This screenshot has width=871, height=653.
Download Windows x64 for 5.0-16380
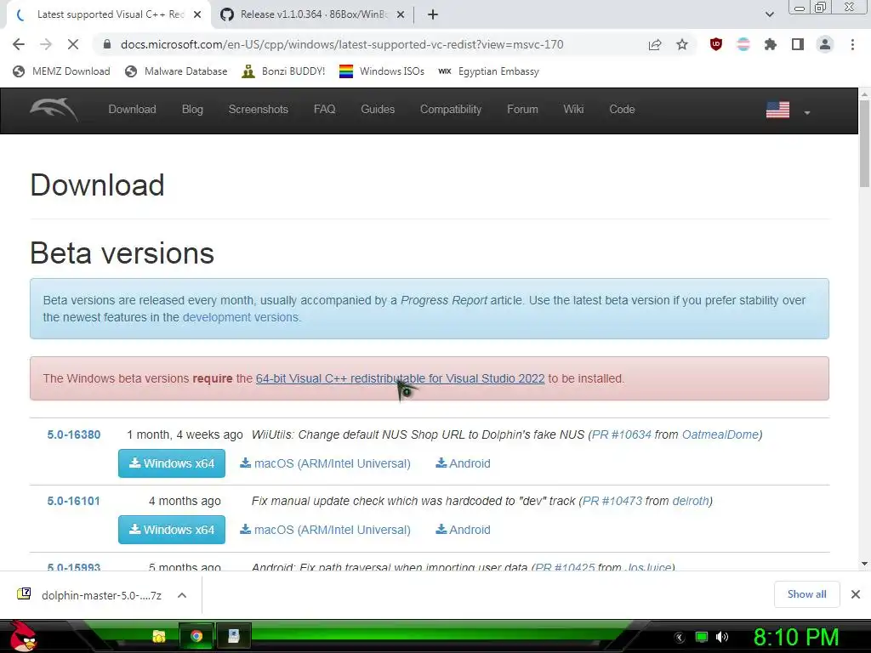click(x=172, y=463)
